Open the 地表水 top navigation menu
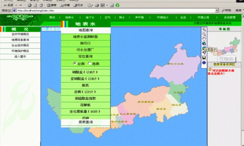The image size is (244, 146). (69, 18)
